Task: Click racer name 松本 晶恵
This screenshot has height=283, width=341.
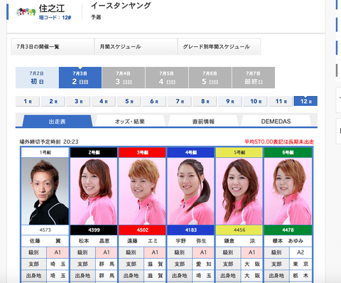Action: point(94,241)
